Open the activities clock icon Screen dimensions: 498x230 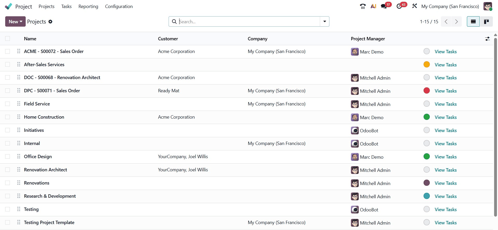pos(399,6)
